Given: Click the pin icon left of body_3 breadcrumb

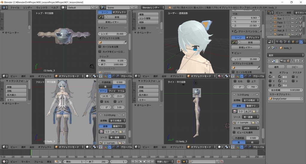Looking at the screenshot, I should pyautogui.click(x=269, y=48).
